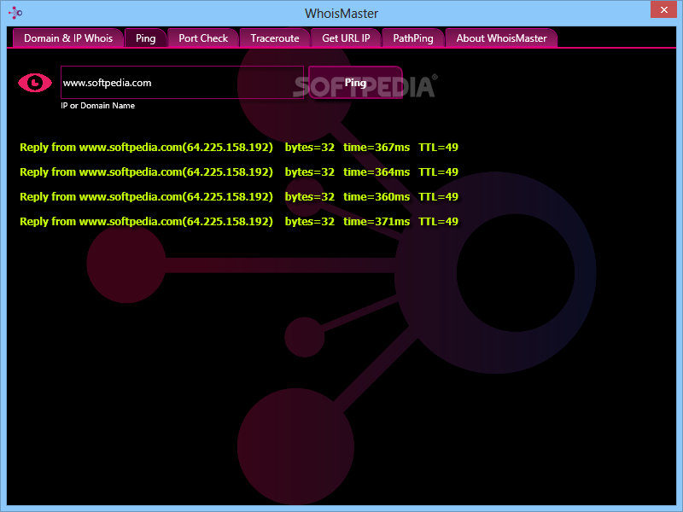Click the pink eye icon
The image size is (683, 512).
click(x=35, y=83)
